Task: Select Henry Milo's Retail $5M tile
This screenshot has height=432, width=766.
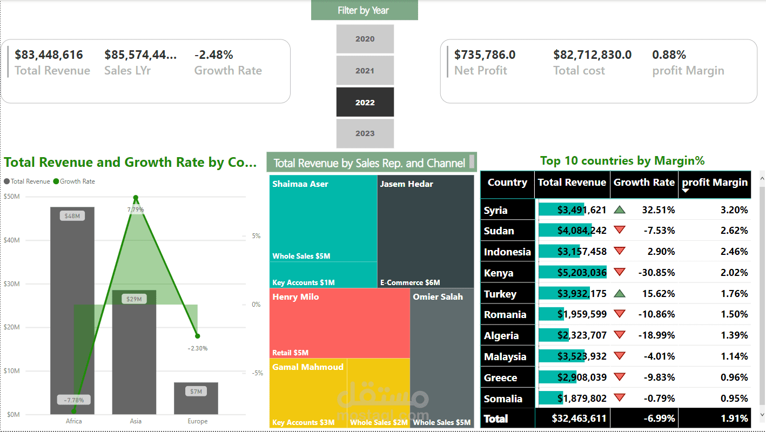Action: pyautogui.click(x=340, y=323)
